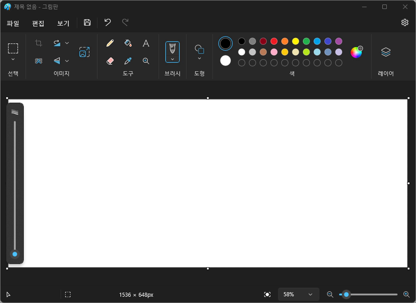
Task: Select the Brush tool icon
Action: (173, 49)
